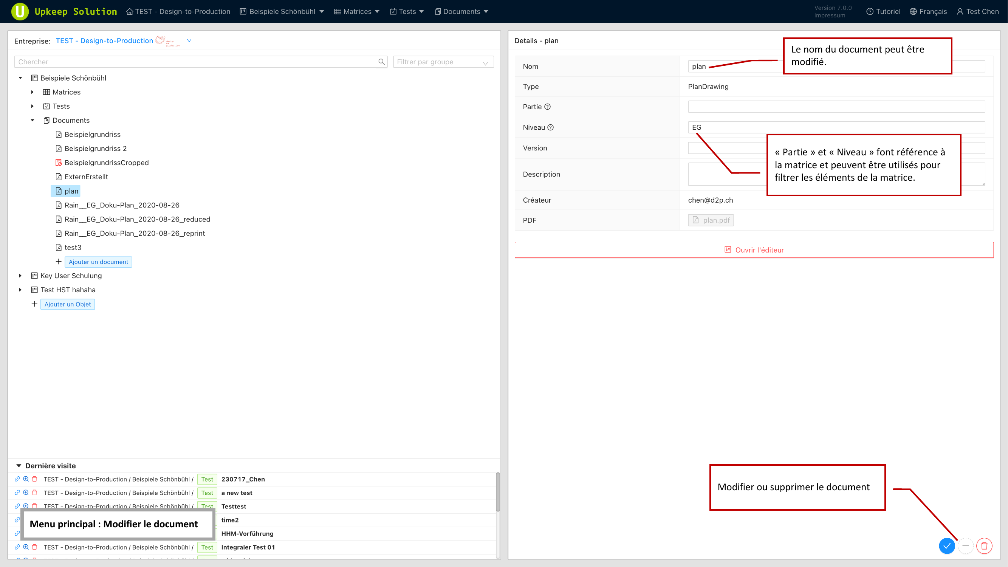1008x567 pixels.
Task: Click the search magnifier icon
Action: (381, 62)
